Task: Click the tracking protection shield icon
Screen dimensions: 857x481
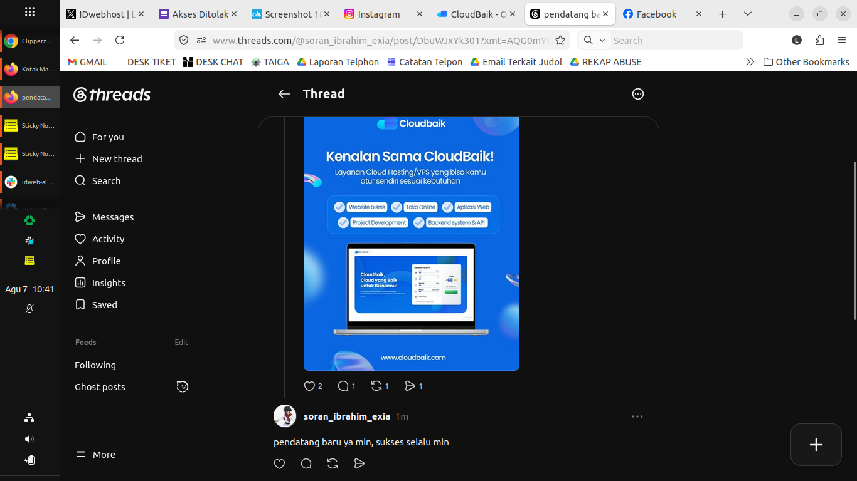Action: pos(184,40)
